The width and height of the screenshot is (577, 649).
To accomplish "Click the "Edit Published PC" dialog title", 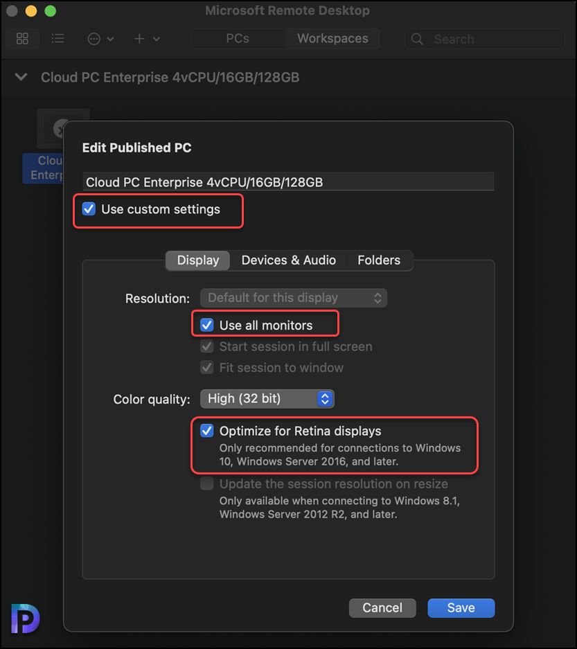I will pyautogui.click(x=137, y=148).
